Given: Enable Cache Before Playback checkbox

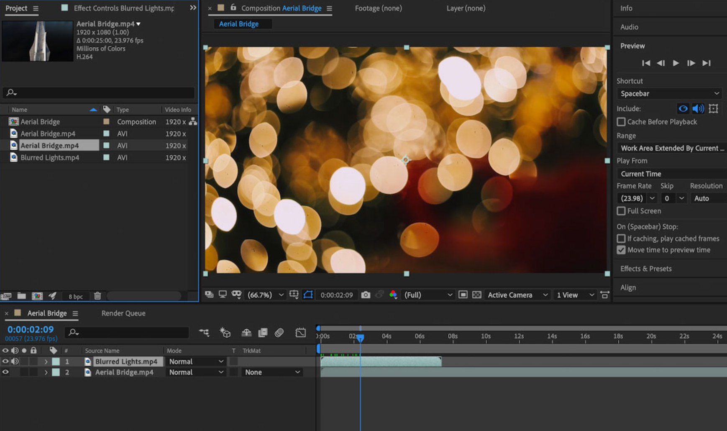Looking at the screenshot, I should (621, 122).
